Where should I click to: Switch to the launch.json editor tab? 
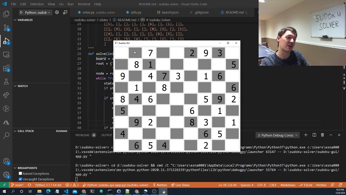170,12
